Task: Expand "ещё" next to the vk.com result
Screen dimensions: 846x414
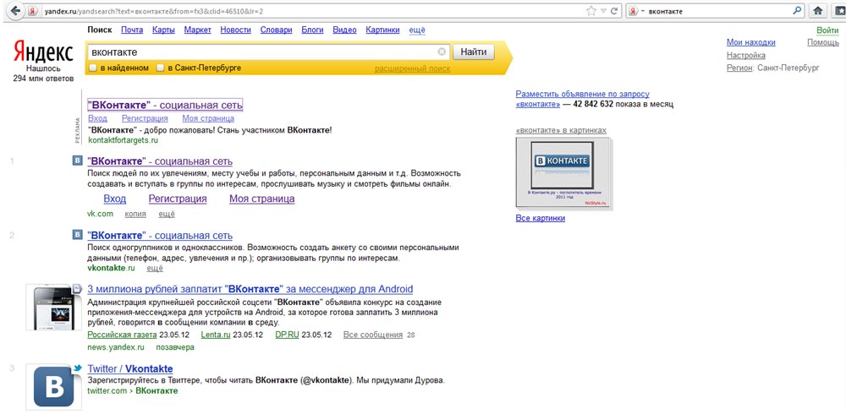Action: coord(167,214)
